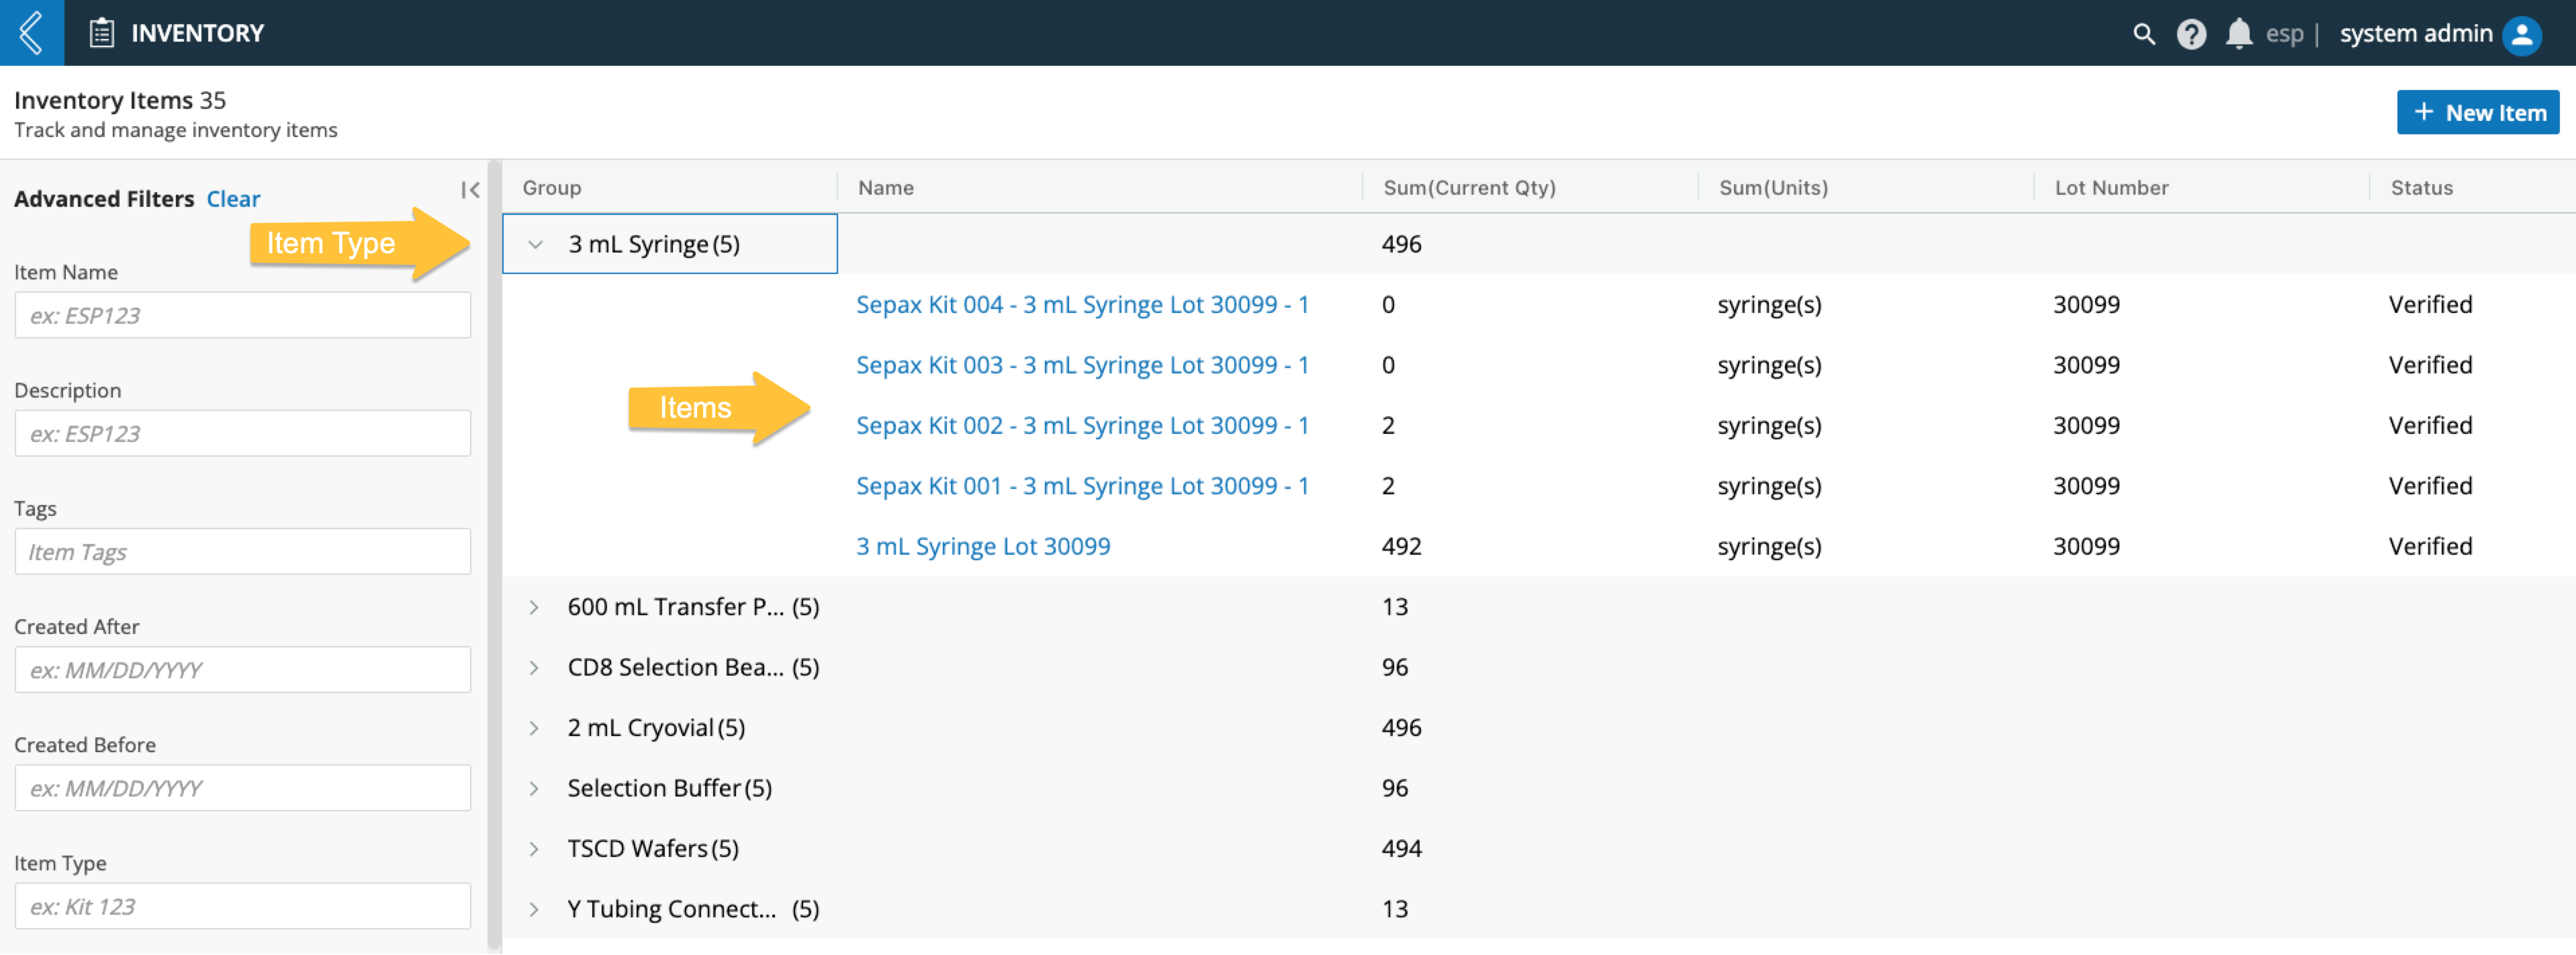Open Sepax Kit 004 syringe item

1082,304
